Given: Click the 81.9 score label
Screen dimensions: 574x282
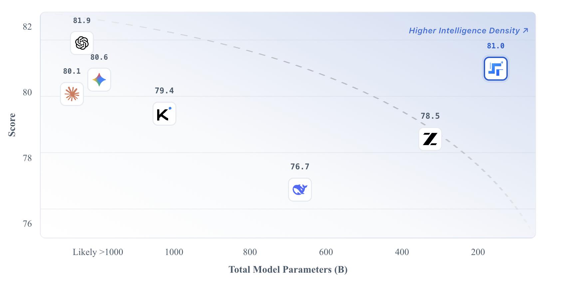Looking at the screenshot, I should click(x=82, y=21).
